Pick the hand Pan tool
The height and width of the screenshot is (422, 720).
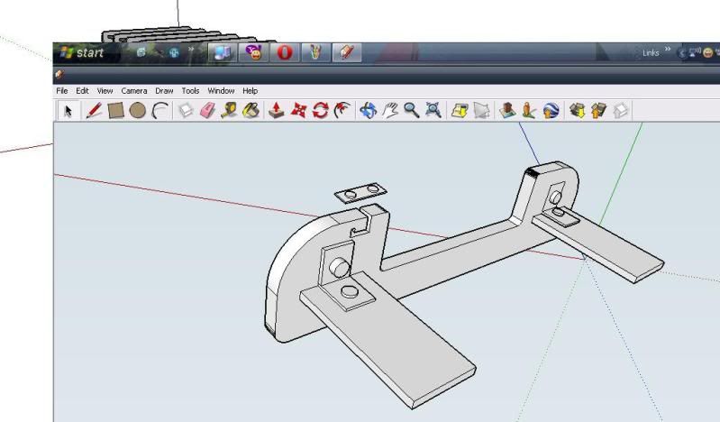tap(390, 111)
